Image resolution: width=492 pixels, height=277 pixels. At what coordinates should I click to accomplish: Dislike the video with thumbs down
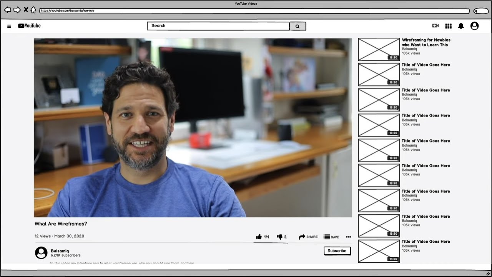coord(280,237)
